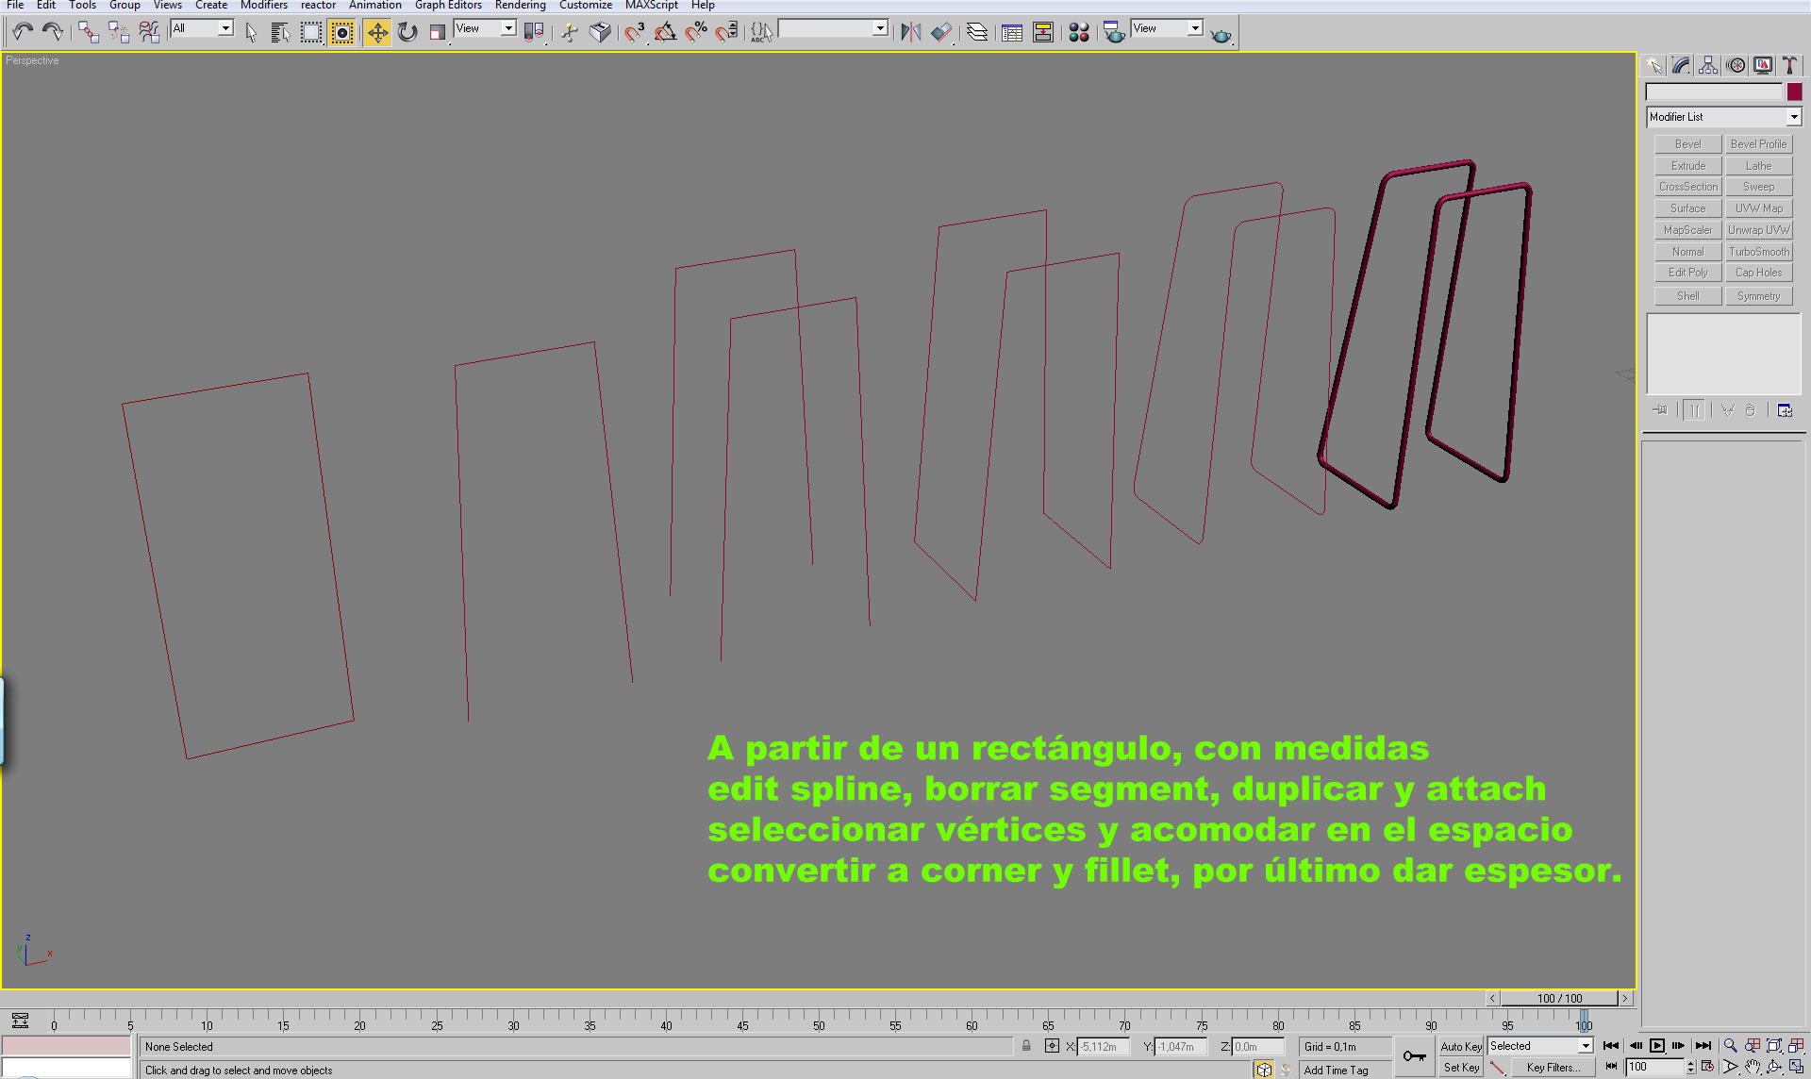Open the Rendering menu

[x=520, y=6]
